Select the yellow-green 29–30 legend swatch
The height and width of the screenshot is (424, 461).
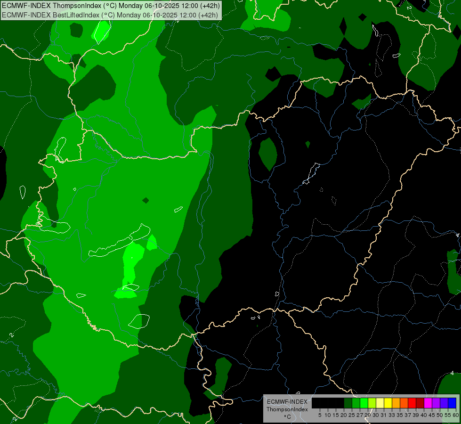click(372, 403)
